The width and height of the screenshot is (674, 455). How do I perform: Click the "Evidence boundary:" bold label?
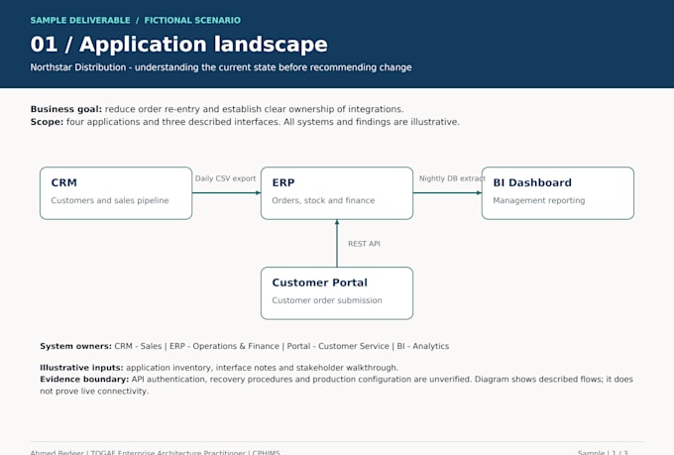(x=84, y=380)
